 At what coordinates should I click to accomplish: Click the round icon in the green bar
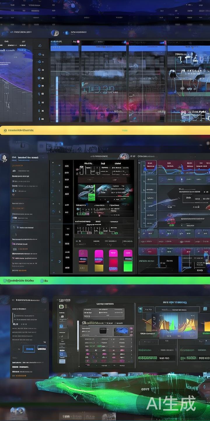(x=42, y=281)
